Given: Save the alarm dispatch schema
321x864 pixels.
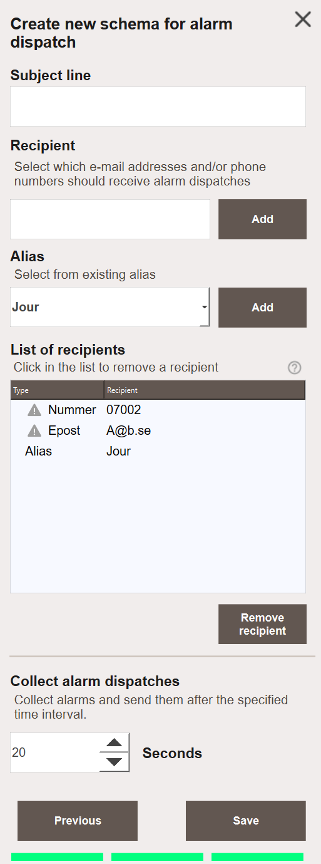Looking at the screenshot, I should click(x=246, y=821).
